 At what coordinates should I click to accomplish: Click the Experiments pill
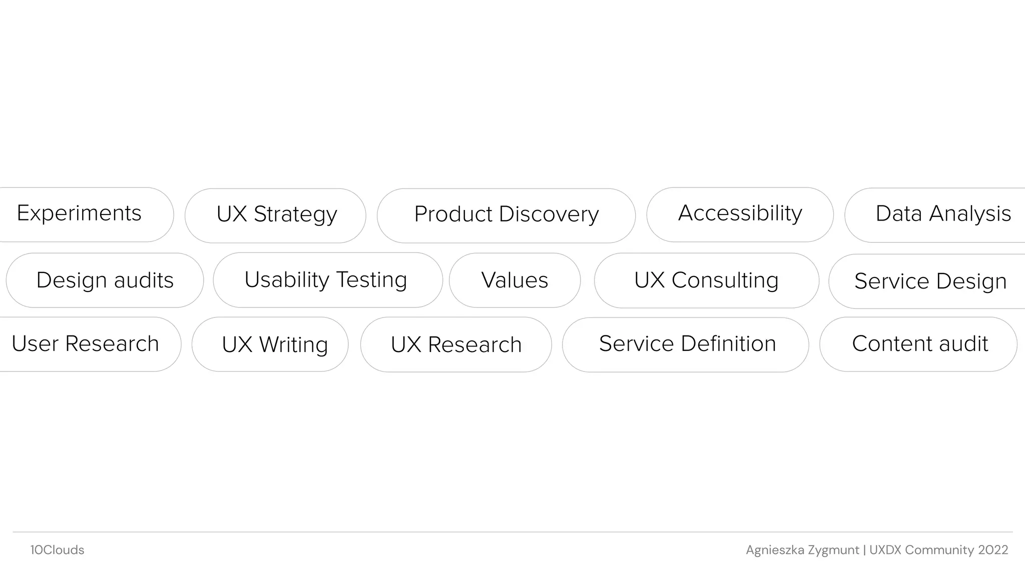click(80, 214)
